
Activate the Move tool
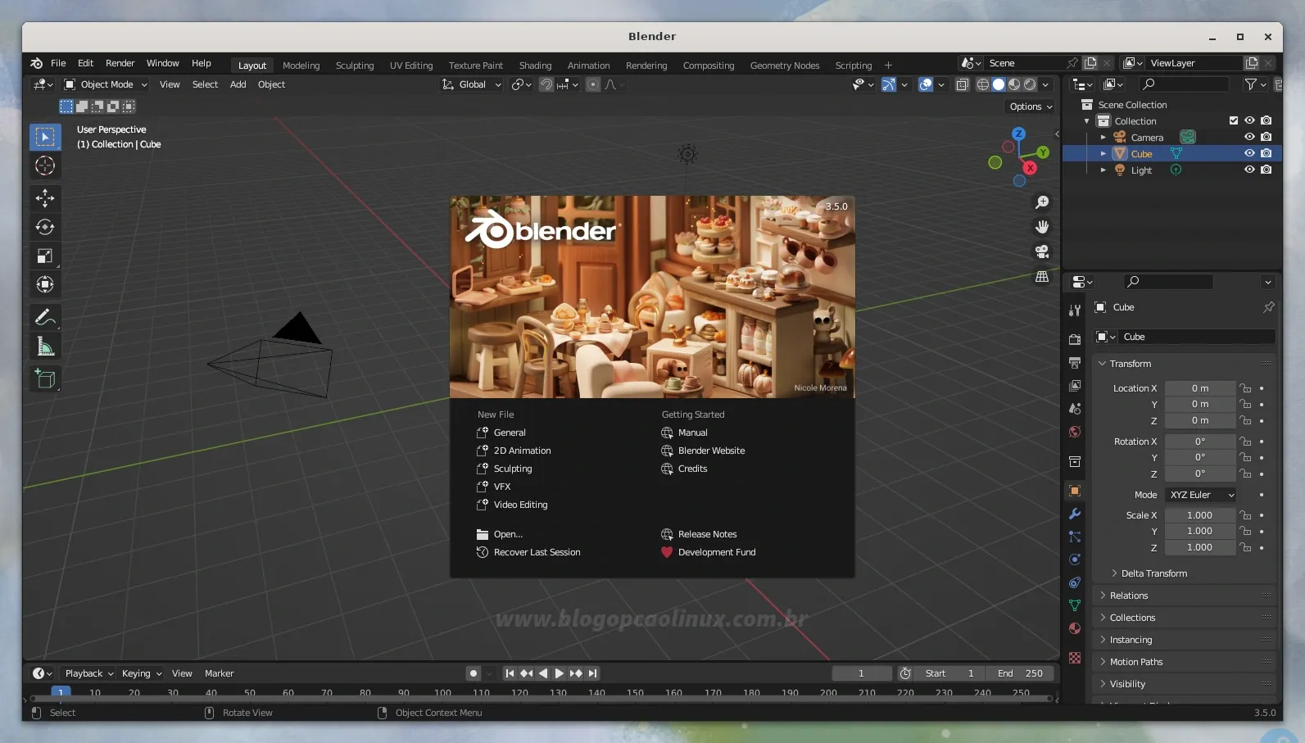pyautogui.click(x=45, y=197)
